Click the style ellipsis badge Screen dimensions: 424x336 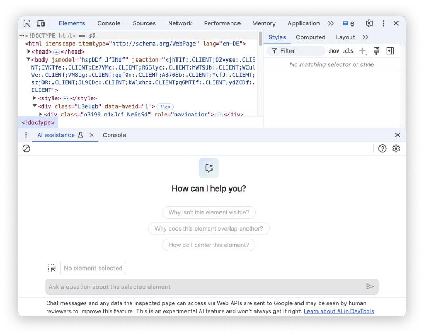tap(66, 98)
